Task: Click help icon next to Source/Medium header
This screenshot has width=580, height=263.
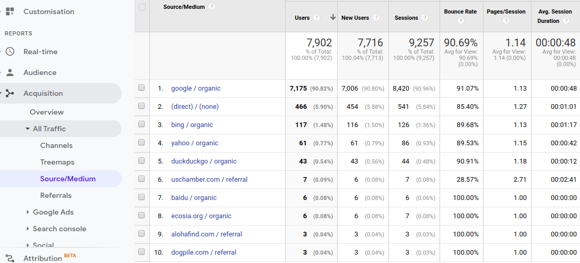Action: 211,7
